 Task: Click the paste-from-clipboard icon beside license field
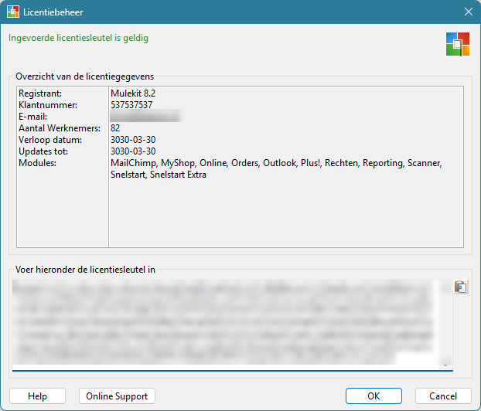(x=460, y=287)
